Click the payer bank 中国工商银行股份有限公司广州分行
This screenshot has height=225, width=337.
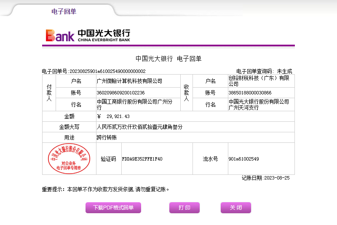pyautogui.click(x=134, y=104)
